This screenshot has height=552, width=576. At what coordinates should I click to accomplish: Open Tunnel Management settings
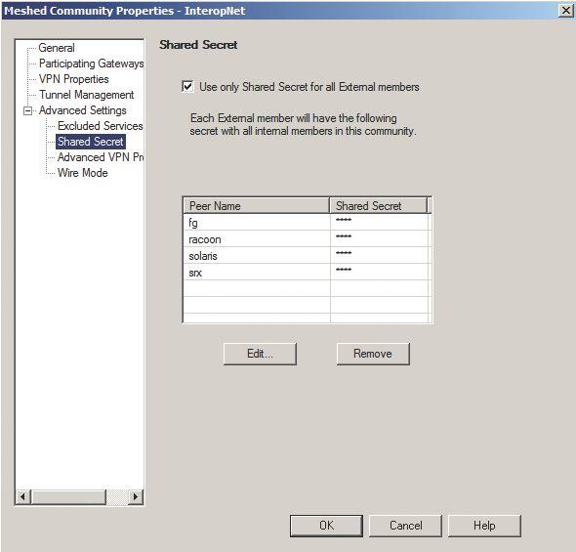tap(86, 95)
